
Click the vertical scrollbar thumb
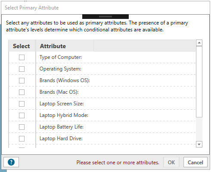[x=199, y=82]
